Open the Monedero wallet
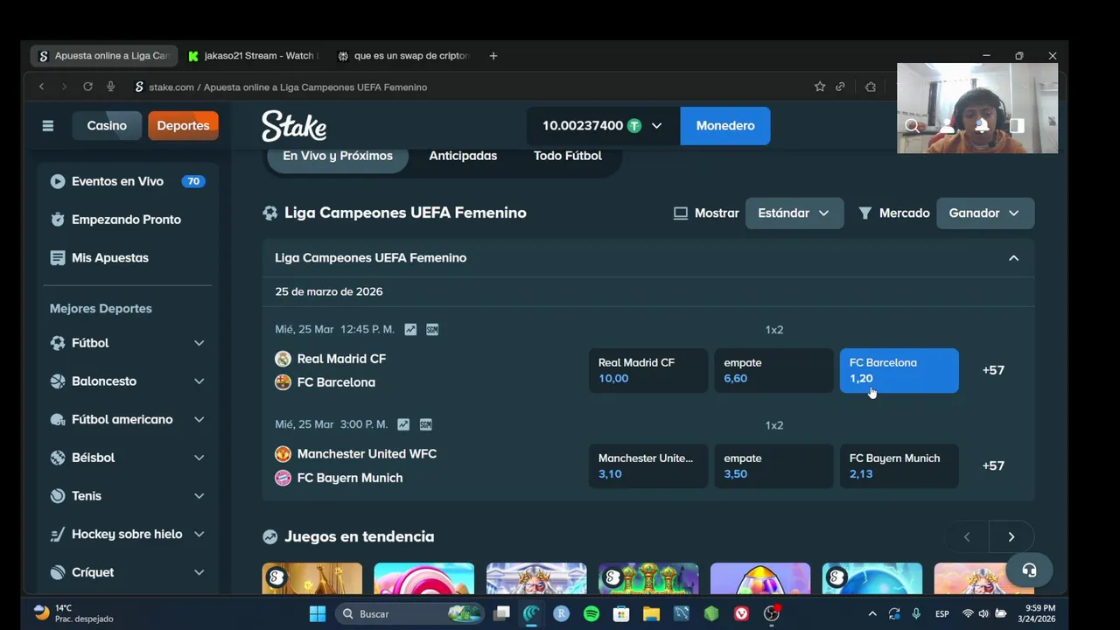 724,126
